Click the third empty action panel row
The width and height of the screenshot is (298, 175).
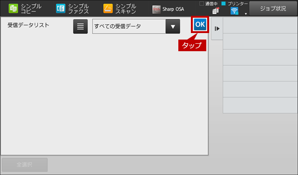260,57
